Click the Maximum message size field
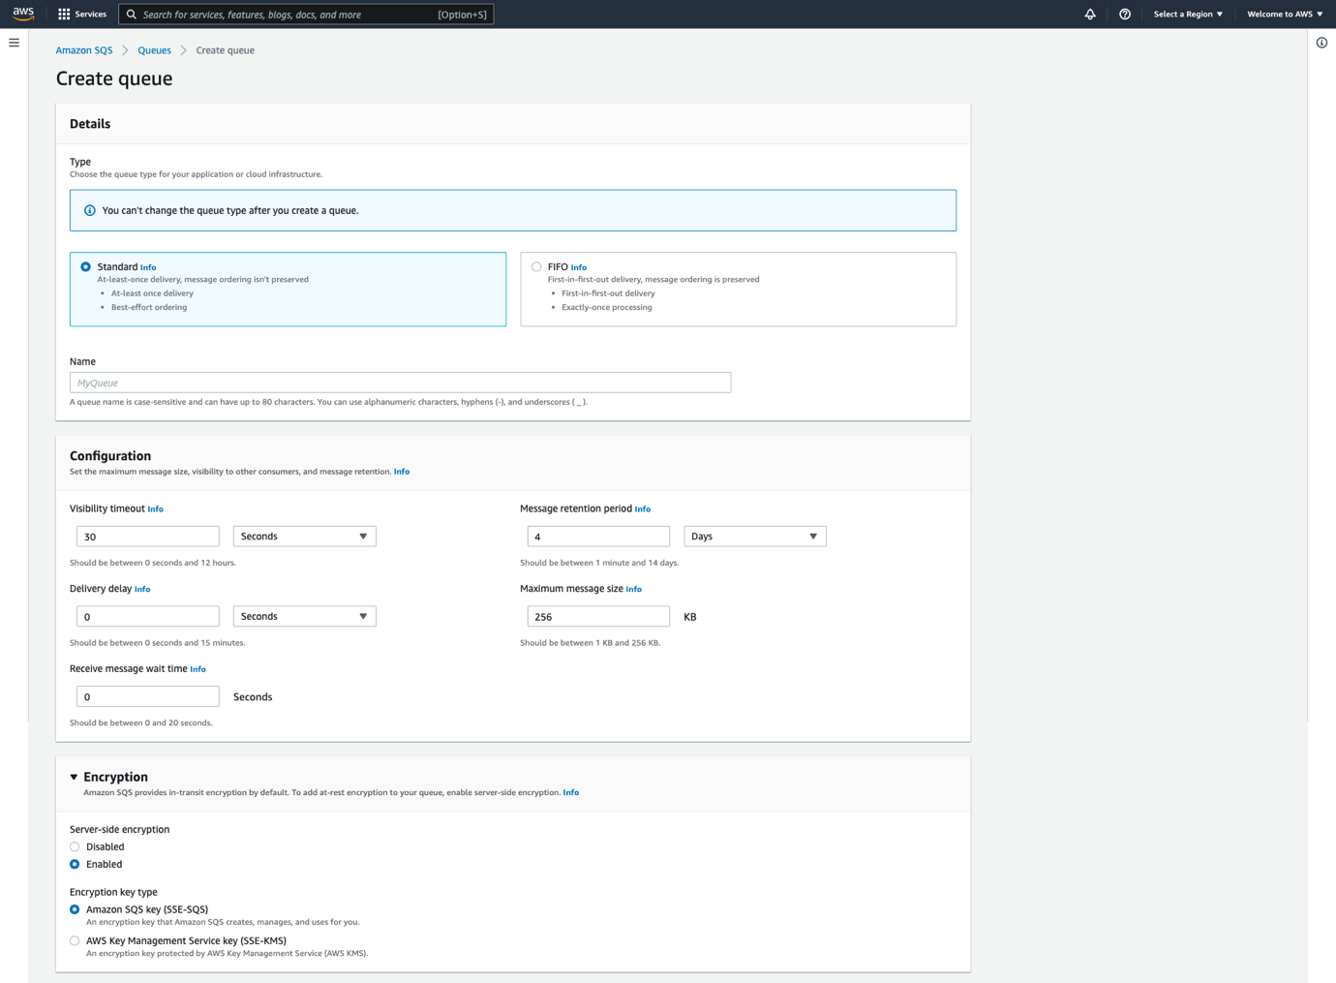 [x=598, y=617]
